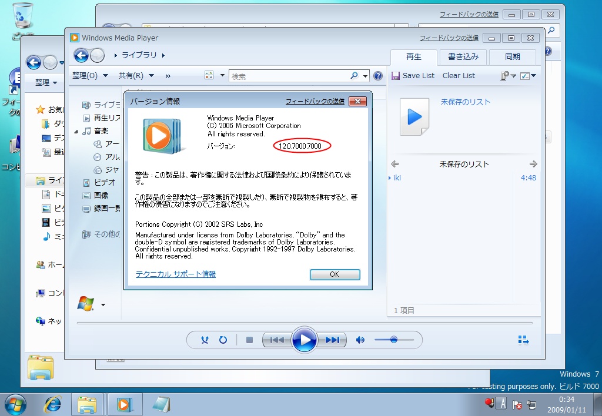The height and width of the screenshot is (416, 602).
Task: Select 再生リスト in navigation tree
Action: point(102,118)
